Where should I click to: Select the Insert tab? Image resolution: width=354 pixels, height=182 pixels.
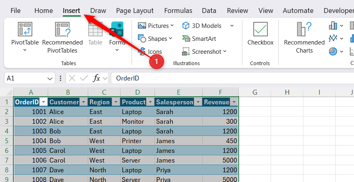[x=71, y=11]
